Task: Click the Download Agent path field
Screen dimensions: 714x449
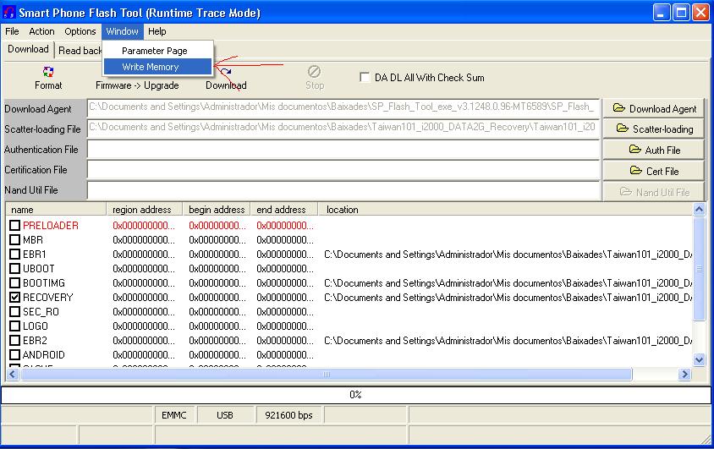Action: 343,108
